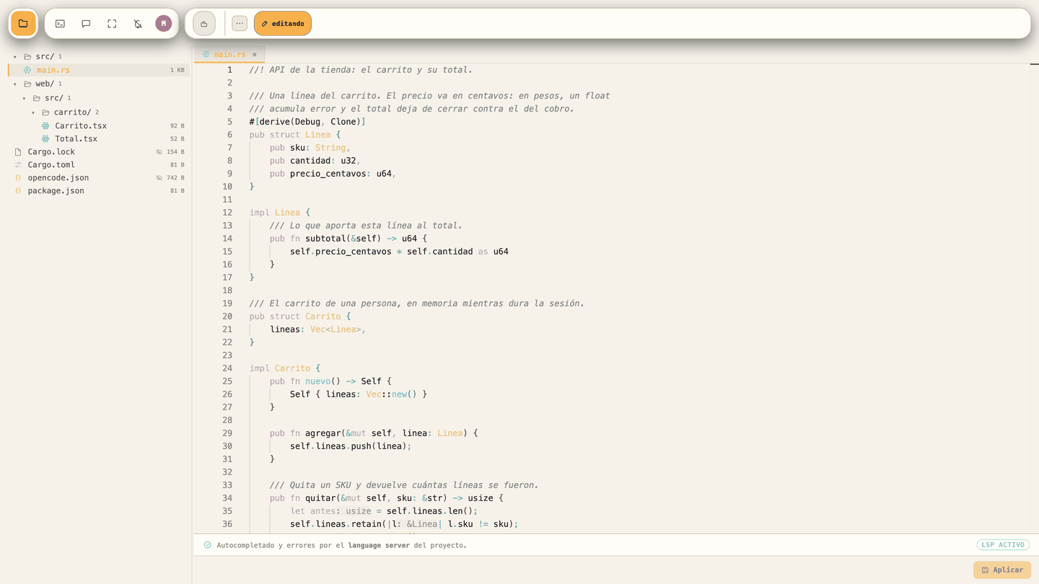Collapse the src/ folder arrow inside web/
Viewport: 1039px width, 584px height.
tap(25, 98)
